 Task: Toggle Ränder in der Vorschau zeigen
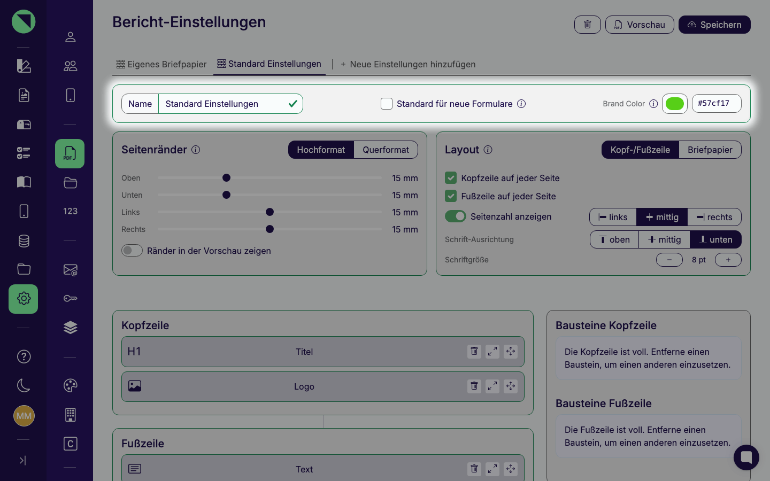point(132,251)
